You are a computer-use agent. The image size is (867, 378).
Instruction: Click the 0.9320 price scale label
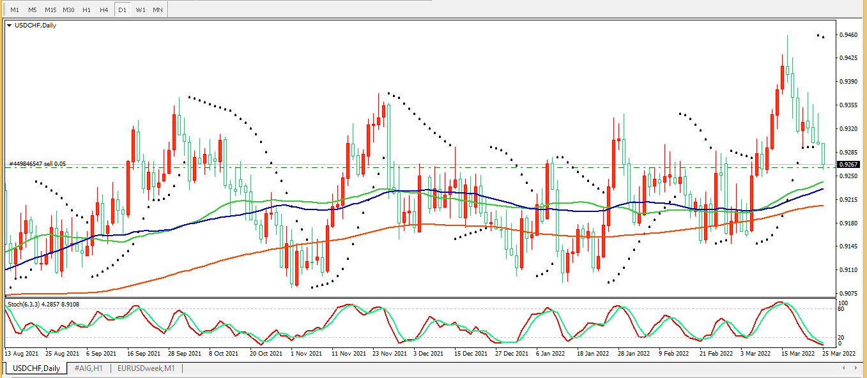pyautogui.click(x=849, y=129)
